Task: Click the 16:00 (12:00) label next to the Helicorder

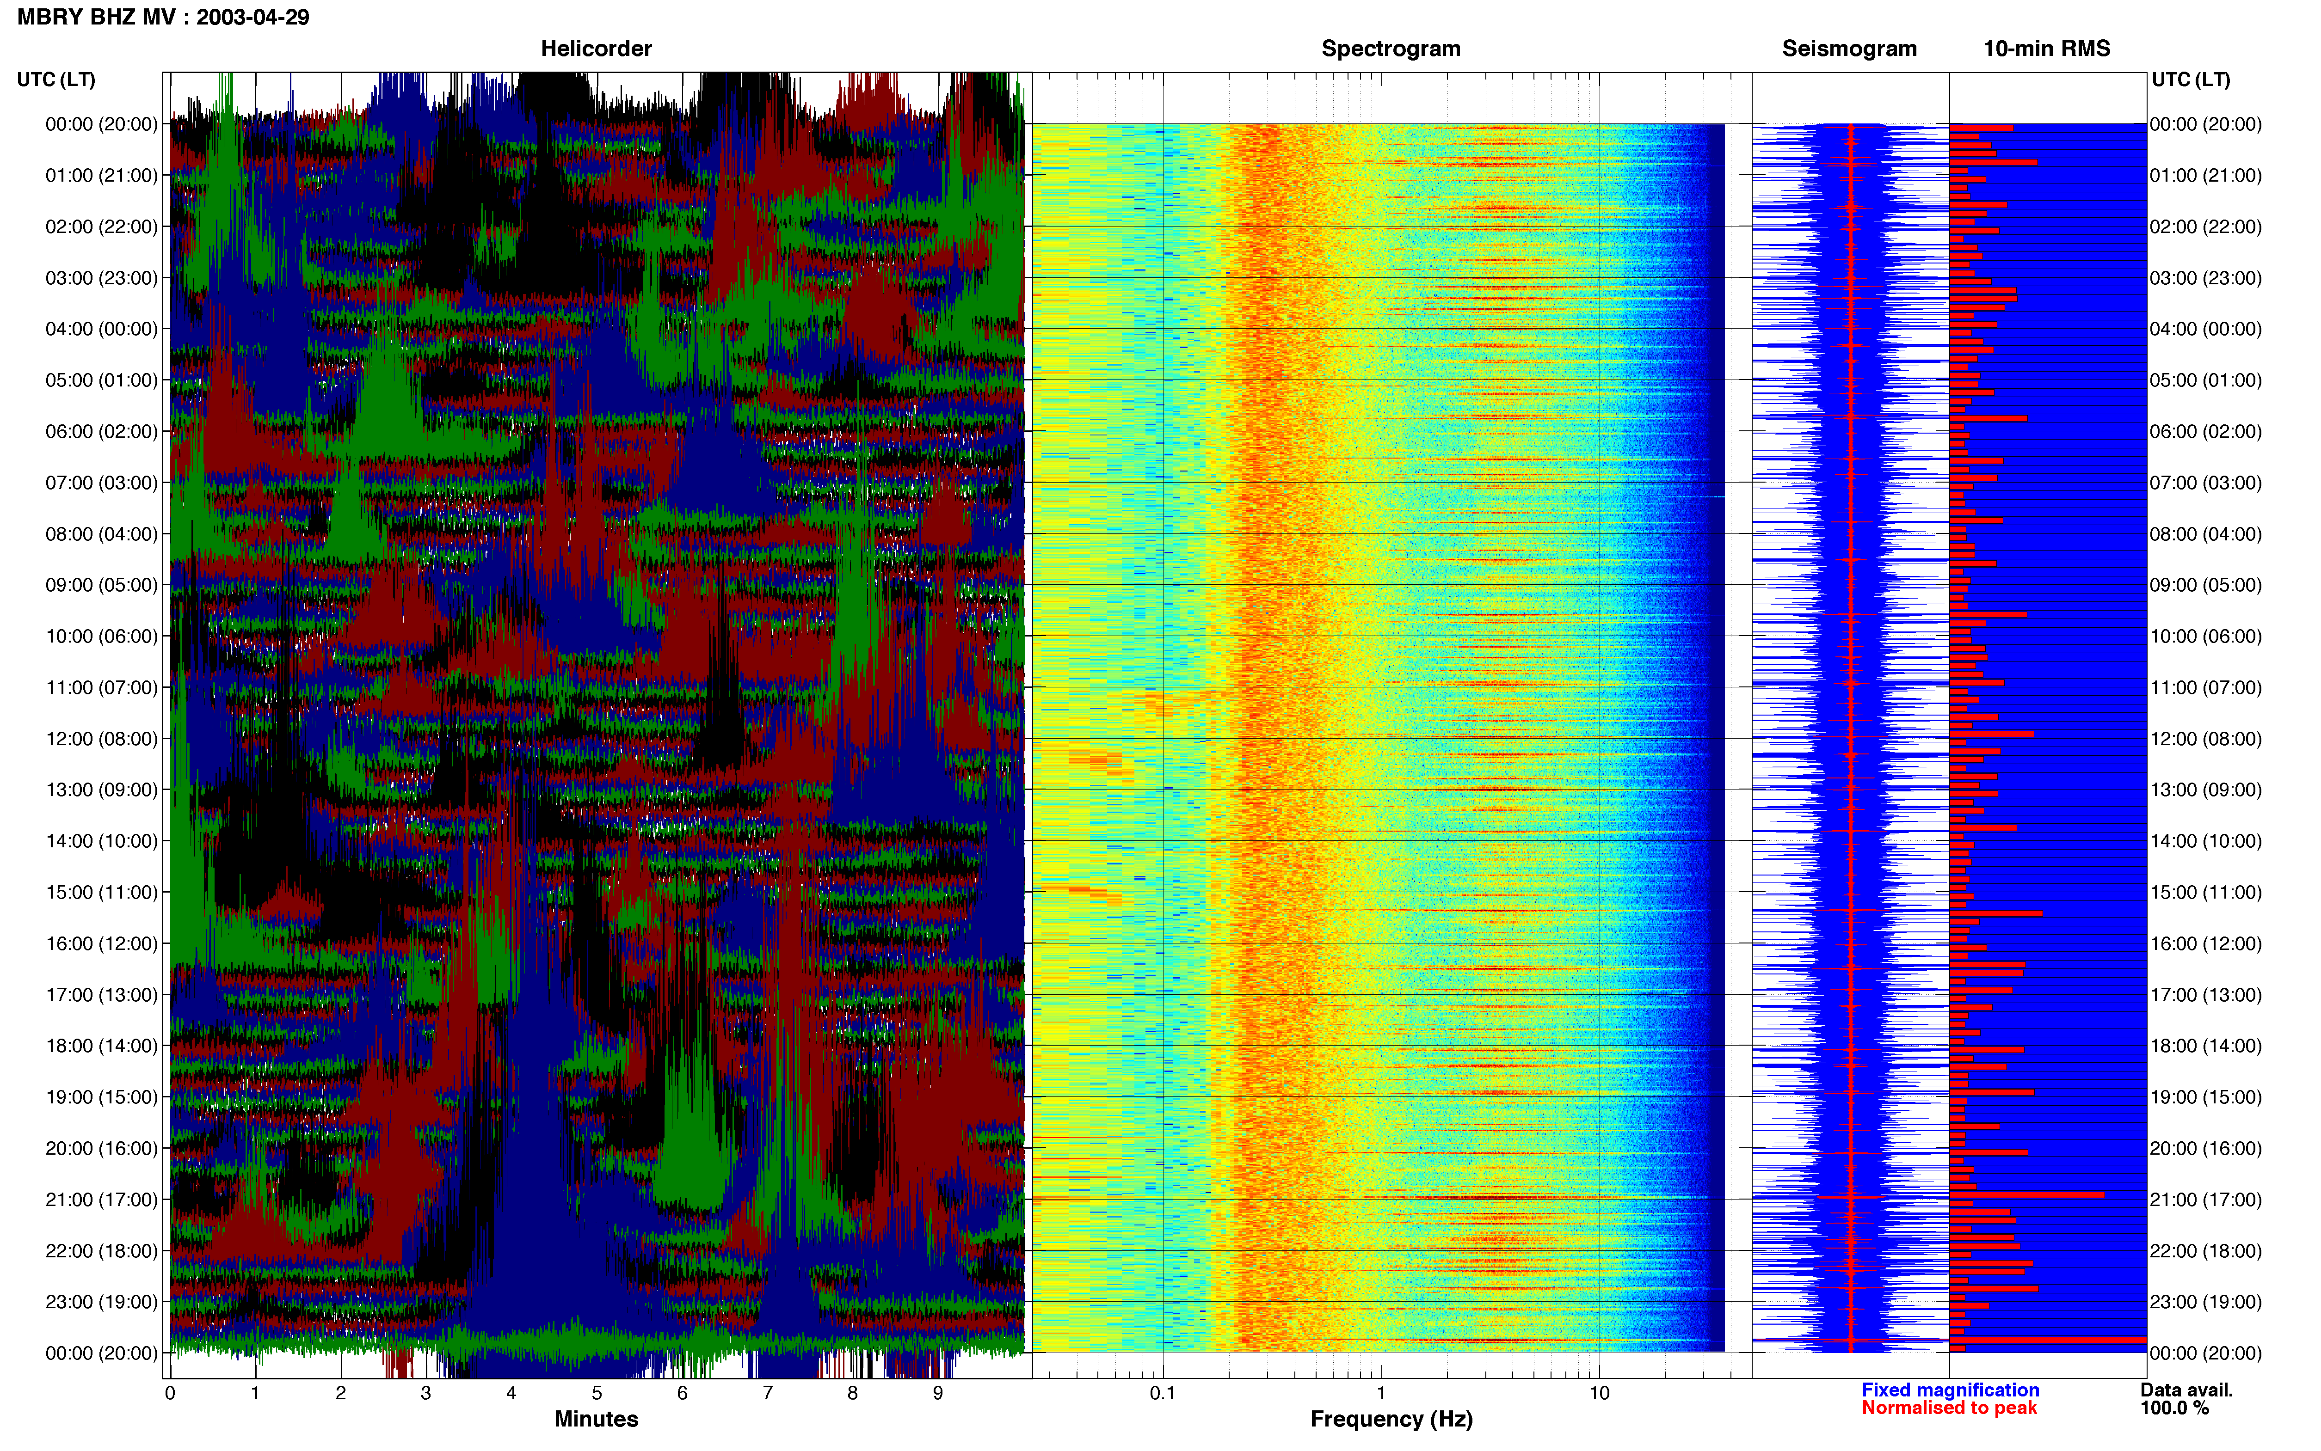Action: point(102,943)
